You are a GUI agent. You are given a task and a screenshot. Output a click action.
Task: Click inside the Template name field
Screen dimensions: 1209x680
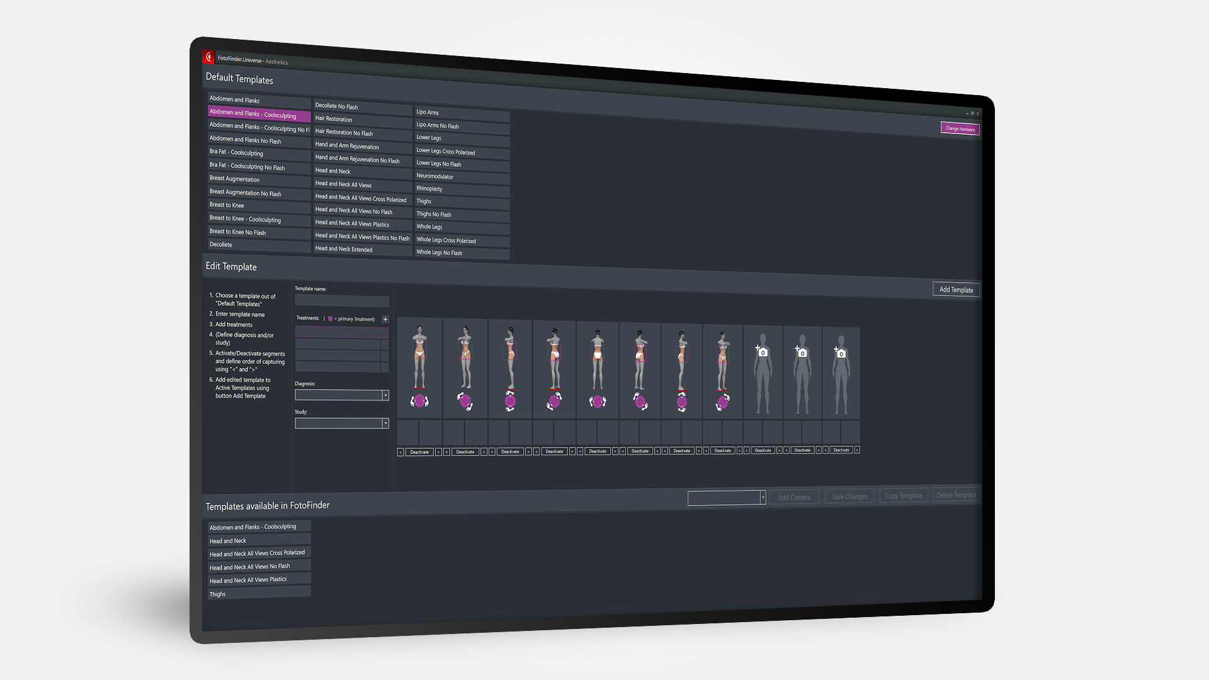pos(341,301)
